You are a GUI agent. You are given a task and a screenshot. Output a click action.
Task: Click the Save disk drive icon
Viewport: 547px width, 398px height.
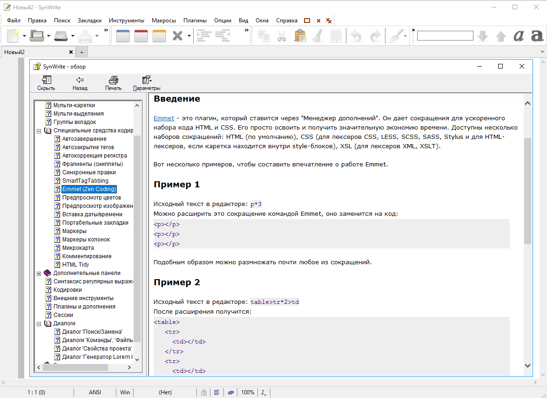[x=61, y=35]
